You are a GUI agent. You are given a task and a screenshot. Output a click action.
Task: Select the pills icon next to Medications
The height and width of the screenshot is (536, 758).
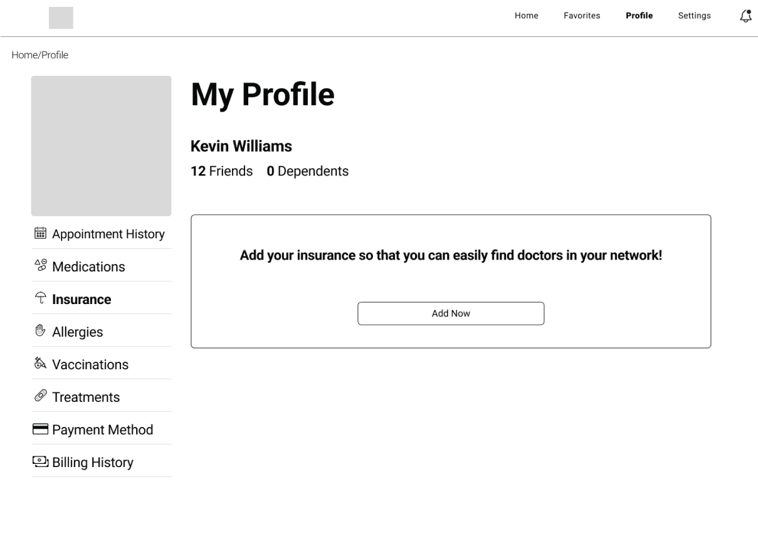(x=40, y=266)
